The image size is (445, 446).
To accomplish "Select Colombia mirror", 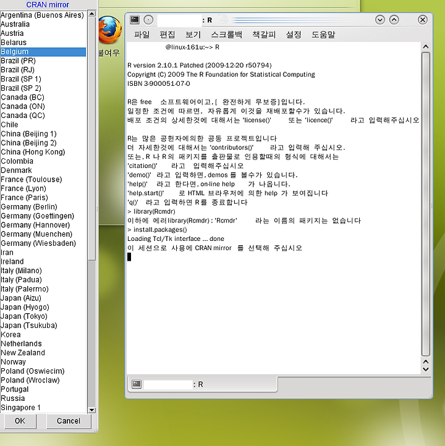I will [43, 161].
